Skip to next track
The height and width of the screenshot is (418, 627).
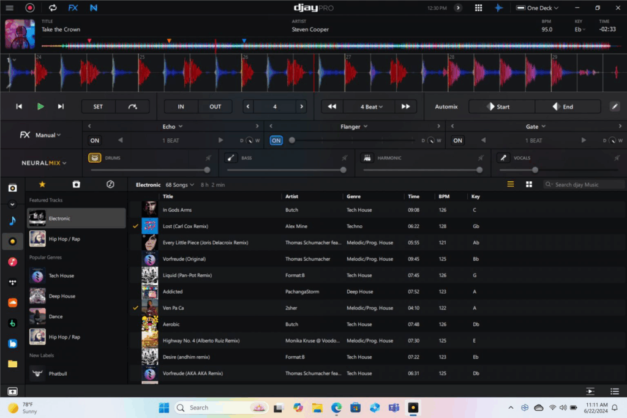click(61, 106)
